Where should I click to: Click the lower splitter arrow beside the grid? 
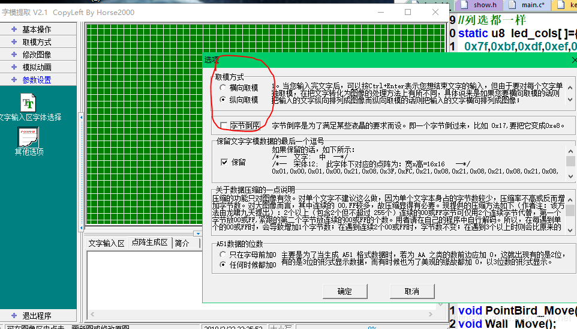coord(82,228)
